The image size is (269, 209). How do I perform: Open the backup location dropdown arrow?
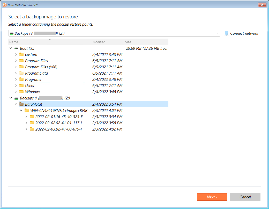pyautogui.click(x=218, y=33)
